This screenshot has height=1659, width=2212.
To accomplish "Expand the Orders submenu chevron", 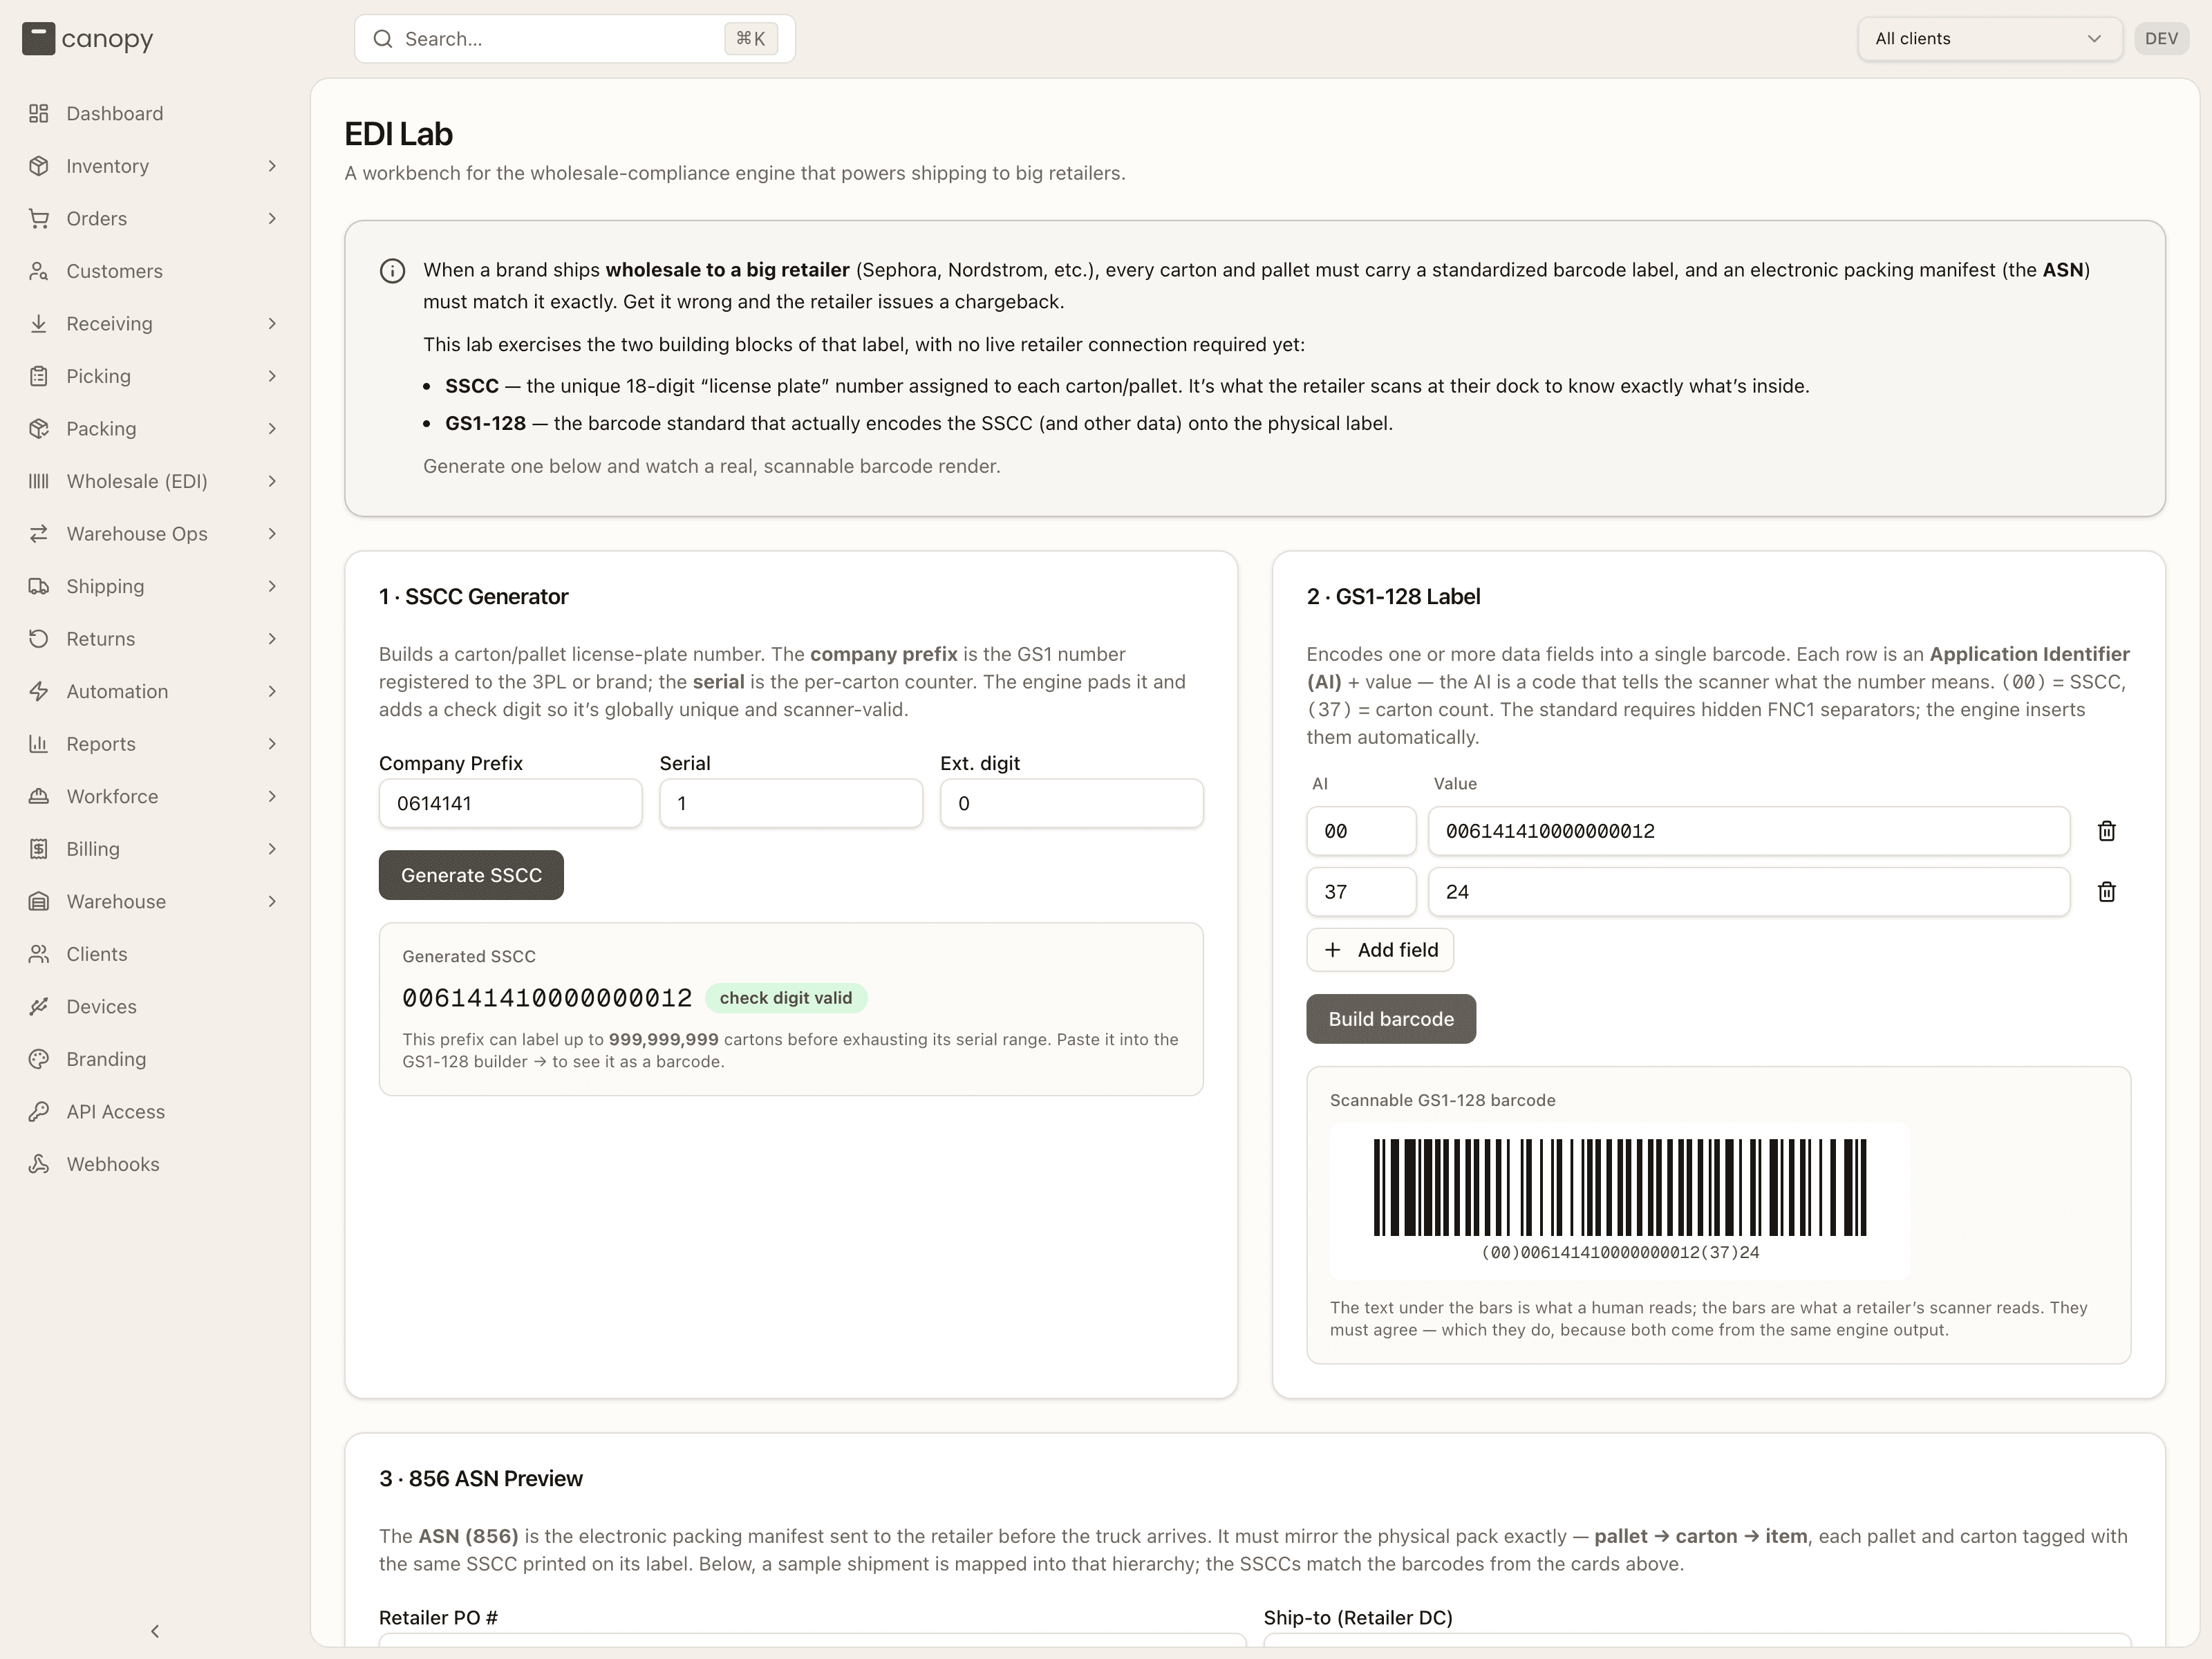I will click(272, 219).
